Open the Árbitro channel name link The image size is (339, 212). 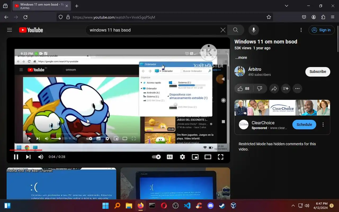255,69
